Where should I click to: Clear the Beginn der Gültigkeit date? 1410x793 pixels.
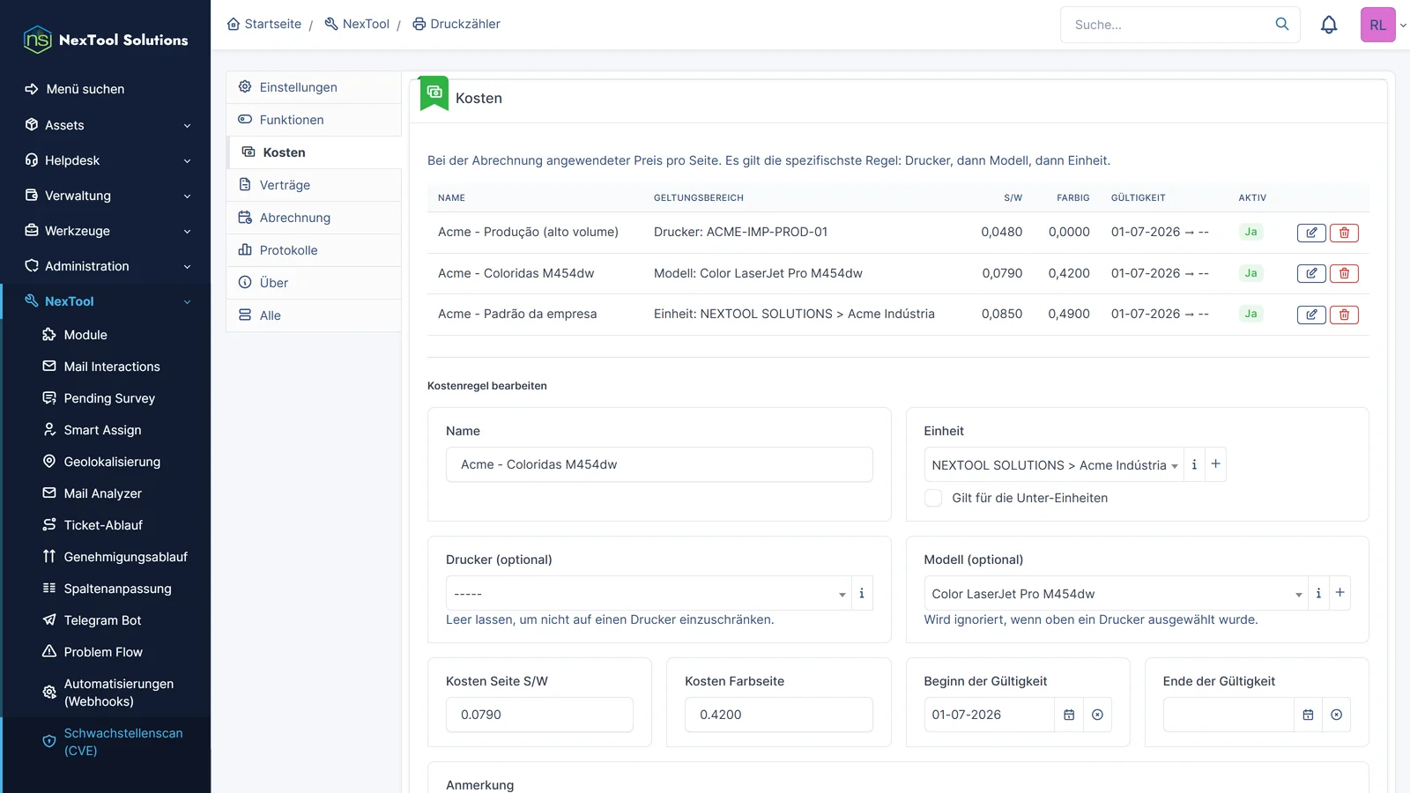[1097, 715]
